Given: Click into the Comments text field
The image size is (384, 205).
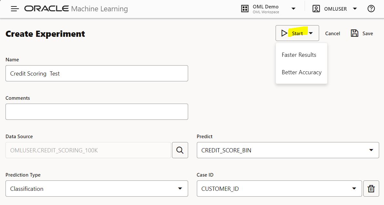Looking at the screenshot, I should pos(97,112).
